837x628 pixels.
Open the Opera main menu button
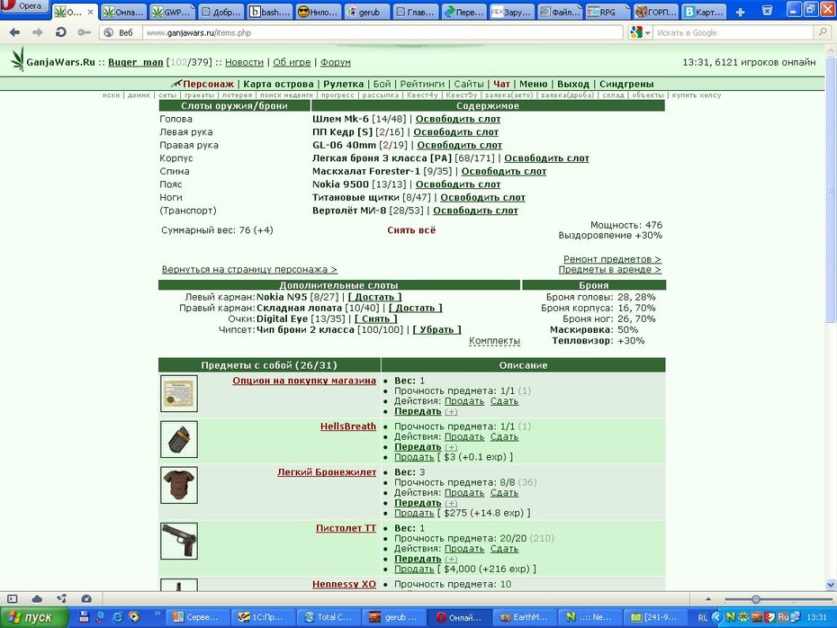coord(24,6)
